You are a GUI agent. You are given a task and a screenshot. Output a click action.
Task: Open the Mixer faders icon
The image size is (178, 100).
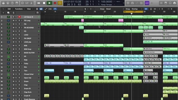pos(27,3)
